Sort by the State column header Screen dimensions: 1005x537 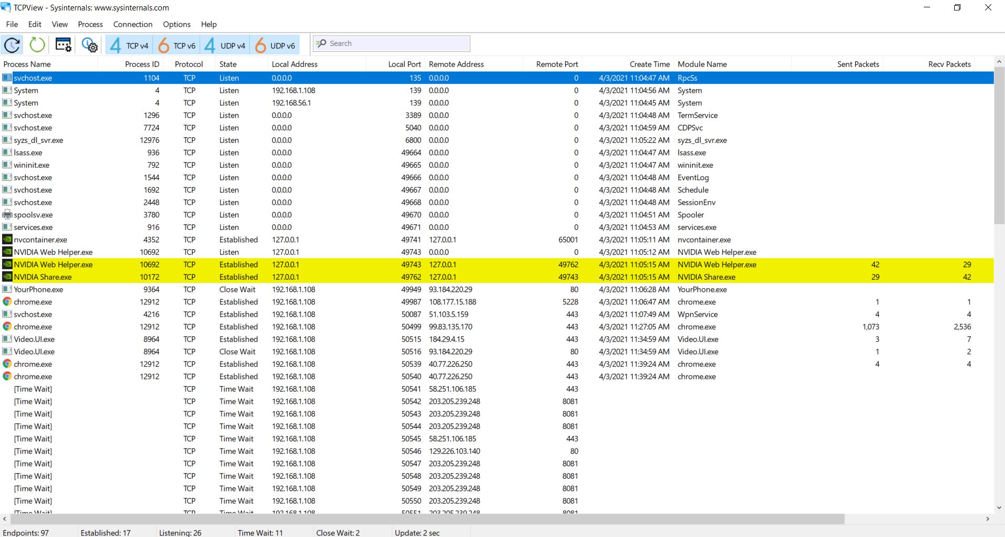241,64
